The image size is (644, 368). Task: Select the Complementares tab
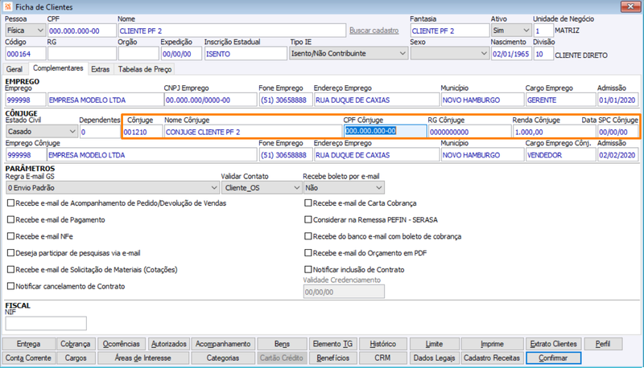coord(58,68)
